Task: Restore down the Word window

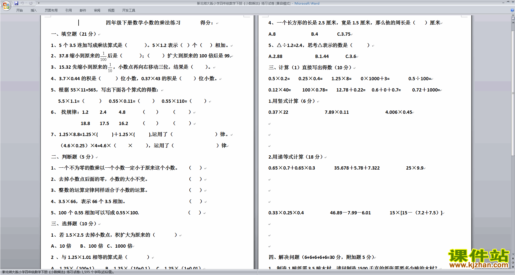Action: pyautogui.click(x=508, y=2)
